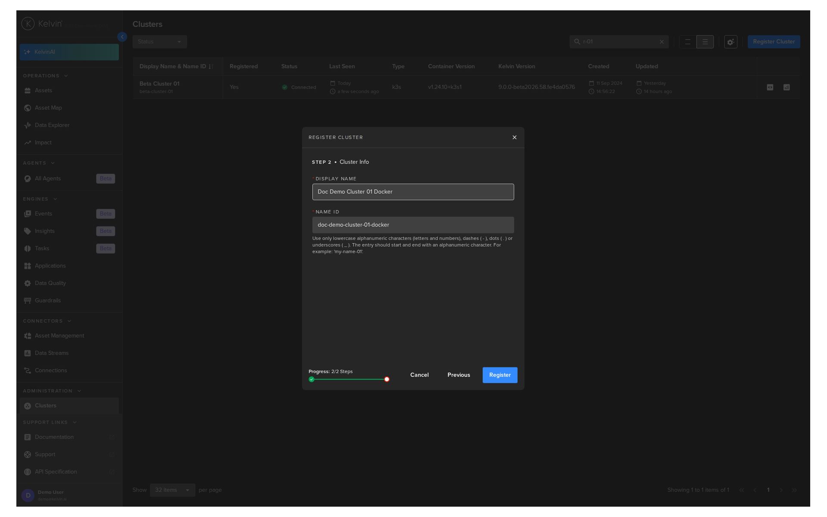Click the Container Version column header
Image resolution: width=827 pixels, height=517 pixels.
[451, 66]
